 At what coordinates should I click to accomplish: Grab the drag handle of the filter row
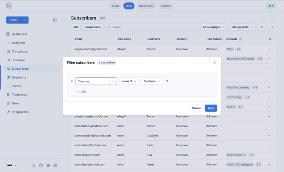point(72,81)
